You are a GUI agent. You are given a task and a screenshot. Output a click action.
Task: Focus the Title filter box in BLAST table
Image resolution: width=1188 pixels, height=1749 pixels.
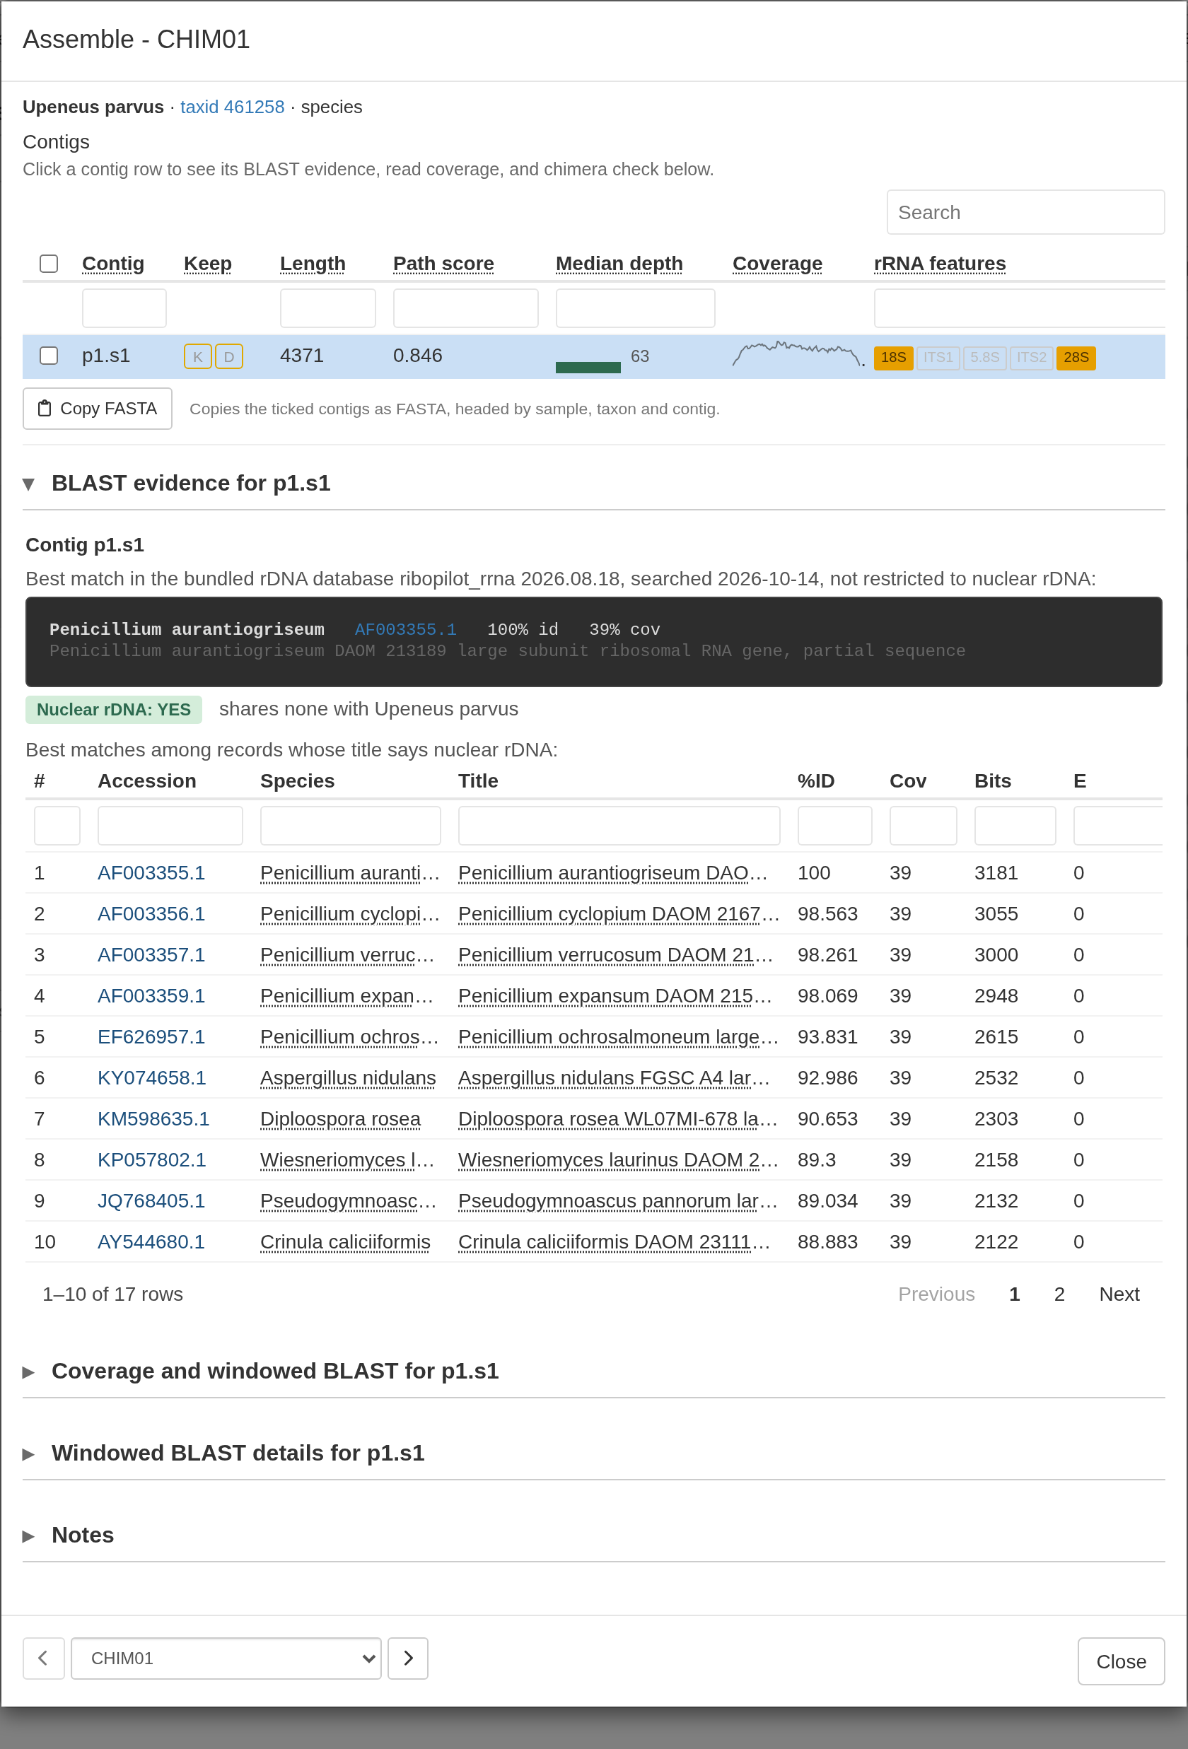pyautogui.click(x=619, y=826)
